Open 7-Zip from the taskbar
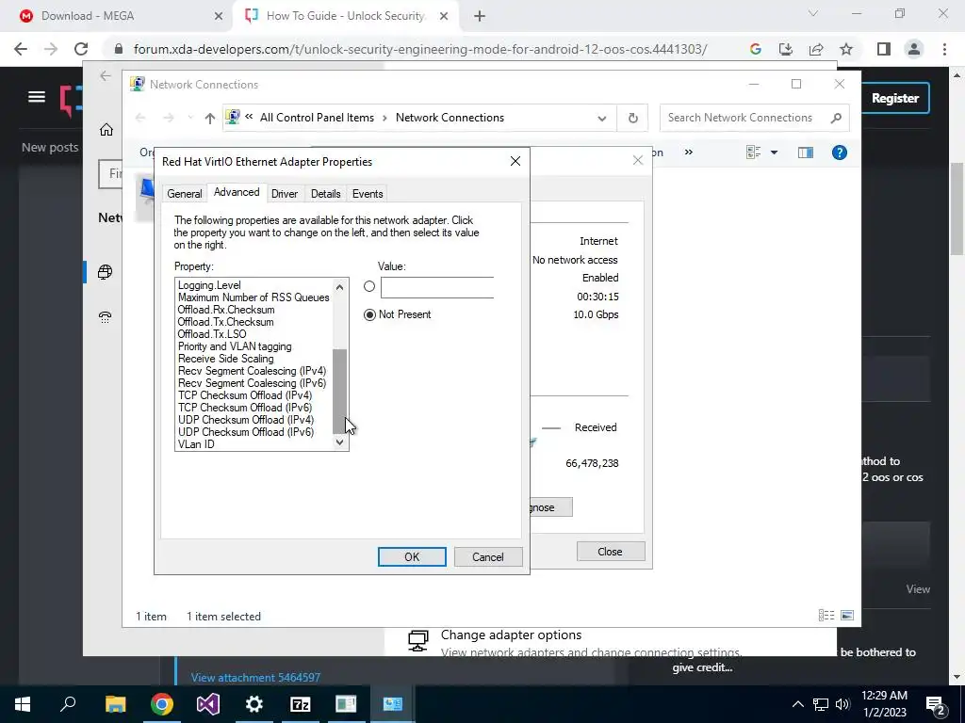Screen dimensions: 965x723 [301, 704]
